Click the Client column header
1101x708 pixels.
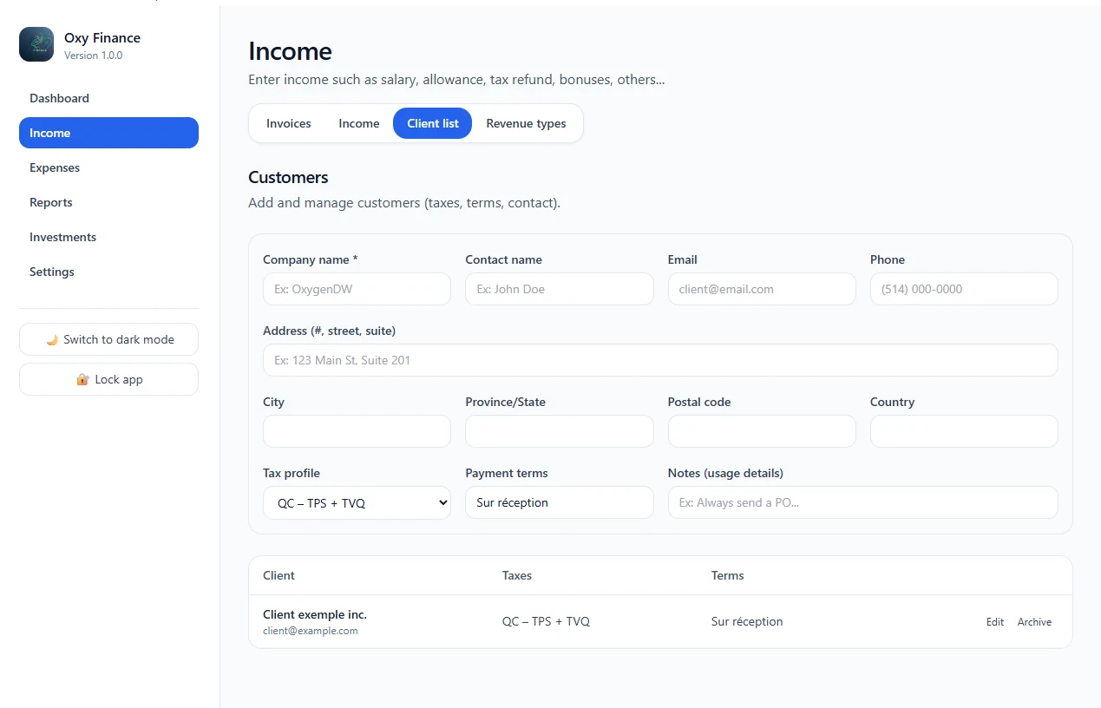coord(279,575)
